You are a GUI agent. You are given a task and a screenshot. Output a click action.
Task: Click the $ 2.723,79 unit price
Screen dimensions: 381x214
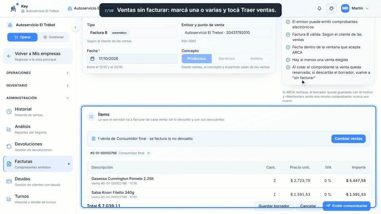point(300,181)
